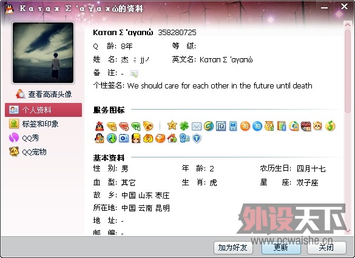Open the QQ mail envelope icon

coord(197,127)
